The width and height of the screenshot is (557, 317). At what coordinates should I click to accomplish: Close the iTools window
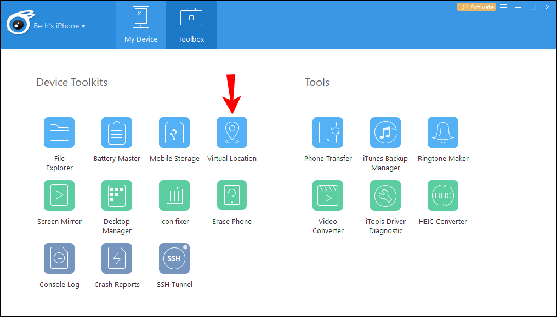(548, 7)
